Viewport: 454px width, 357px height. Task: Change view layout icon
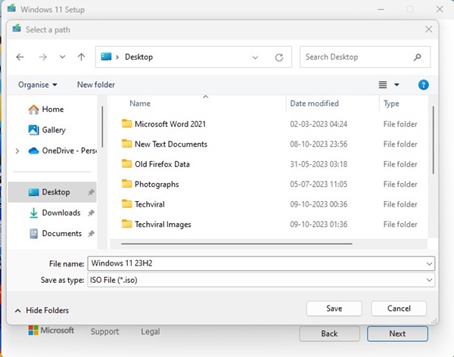coord(383,85)
